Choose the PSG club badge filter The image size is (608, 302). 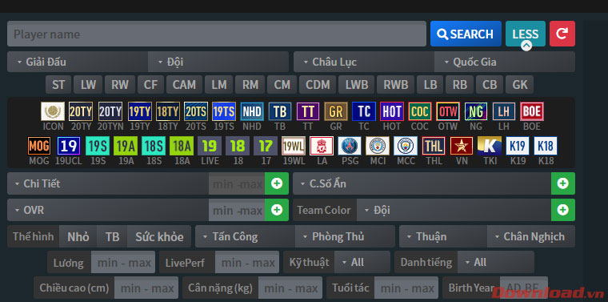pos(350,146)
